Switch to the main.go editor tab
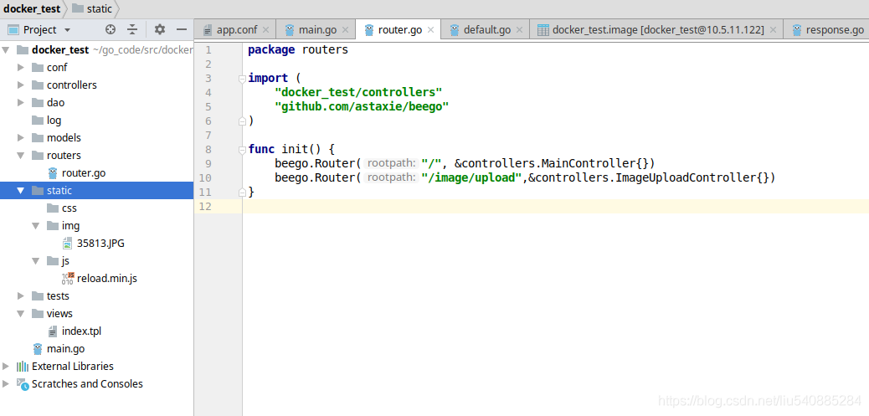The width and height of the screenshot is (869, 416). pos(317,30)
